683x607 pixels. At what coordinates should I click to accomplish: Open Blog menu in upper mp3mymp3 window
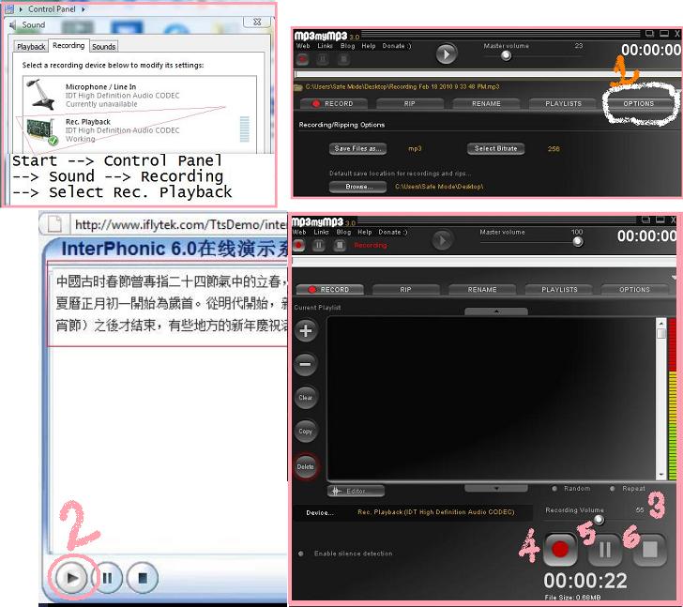(347, 46)
